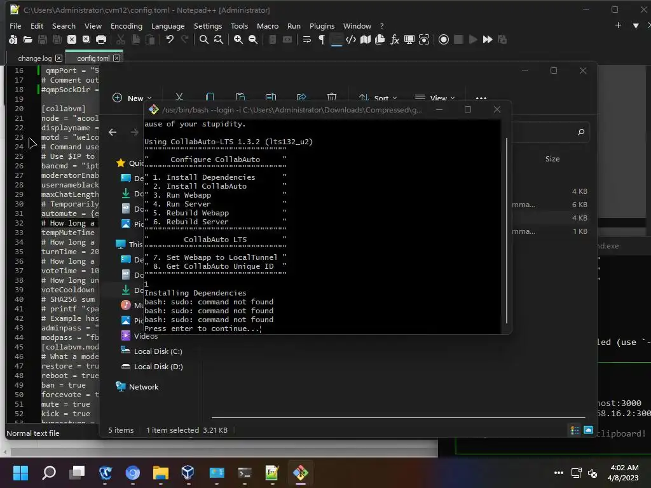Close the config.toml tab with its X
Image resolution: width=651 pixels, height=488 pixels.
[117, 58]
